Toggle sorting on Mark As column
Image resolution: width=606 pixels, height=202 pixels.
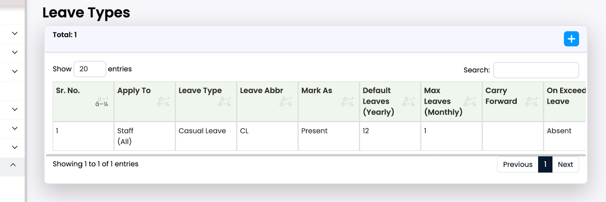(347, 102)
